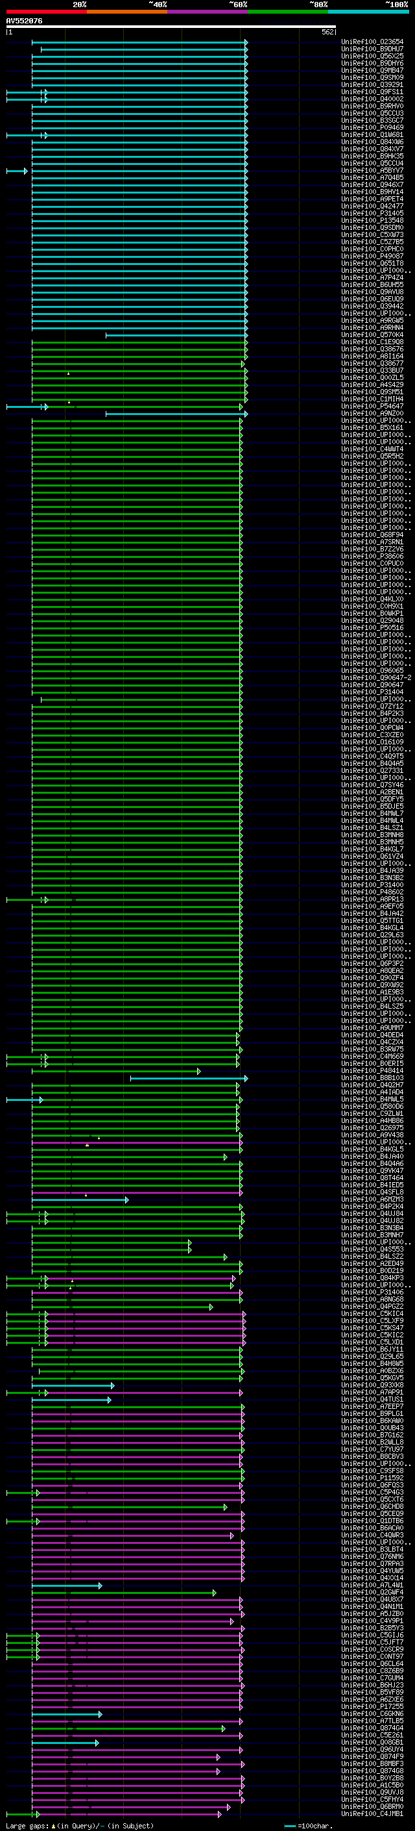Click label UniRef100_B8B103
This screenshot has width=415, height=1831.
pyautogui.click(x=372, y=1078)
